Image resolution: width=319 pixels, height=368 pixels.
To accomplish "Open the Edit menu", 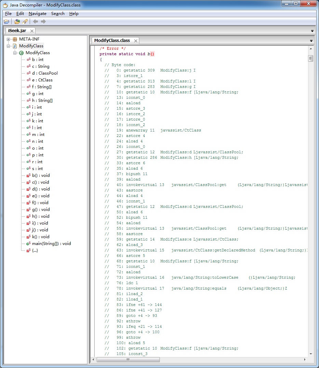I will pos(20,14).
